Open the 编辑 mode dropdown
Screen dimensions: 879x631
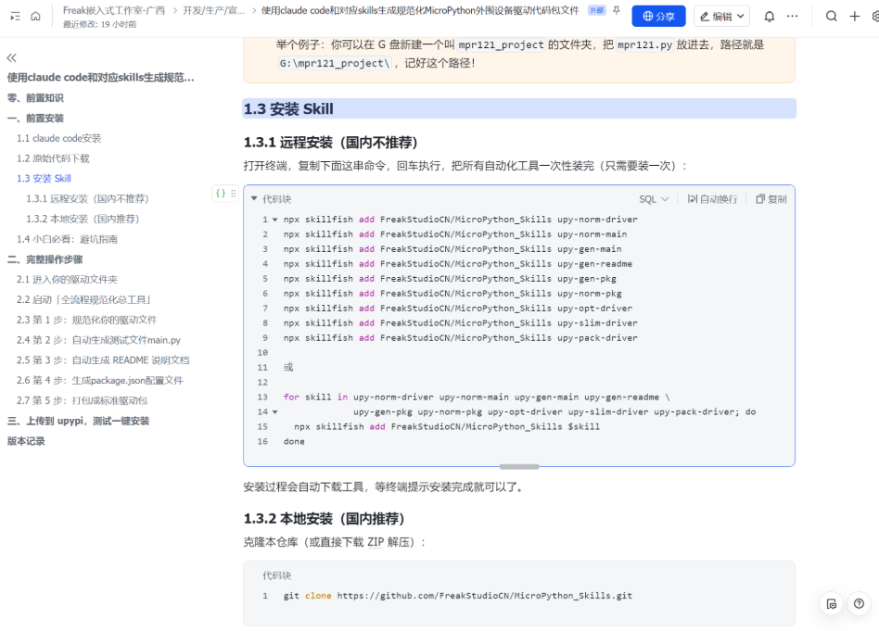tap(721, 16)
